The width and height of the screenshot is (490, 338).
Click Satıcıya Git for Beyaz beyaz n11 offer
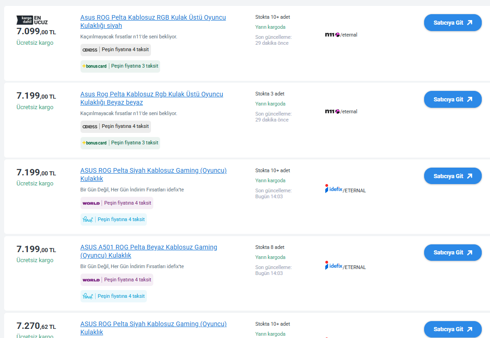pos(453,99)
